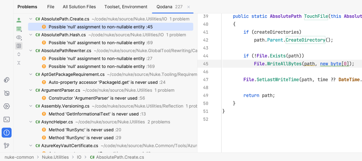Open the Git version control icon

click(7, 146)
